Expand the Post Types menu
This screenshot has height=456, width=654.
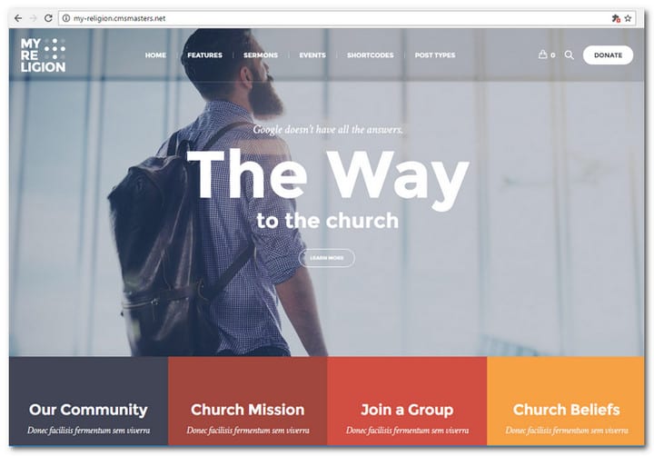(x=435, y=55)
